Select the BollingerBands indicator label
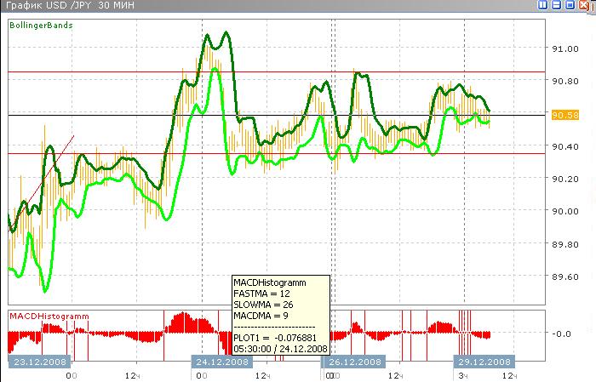This screenshot has height=382, width=596. point(41,26)
